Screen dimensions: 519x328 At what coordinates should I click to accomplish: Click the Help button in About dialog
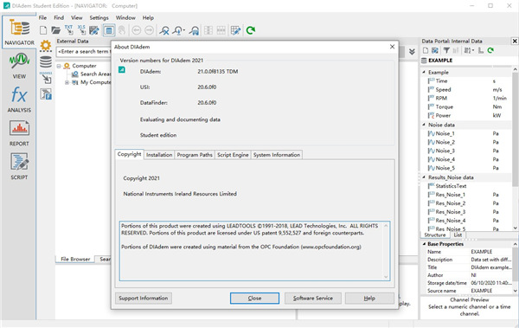pos(369,299)
